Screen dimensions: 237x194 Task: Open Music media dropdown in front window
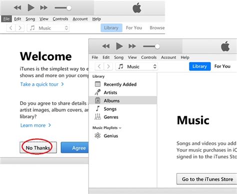136,66
